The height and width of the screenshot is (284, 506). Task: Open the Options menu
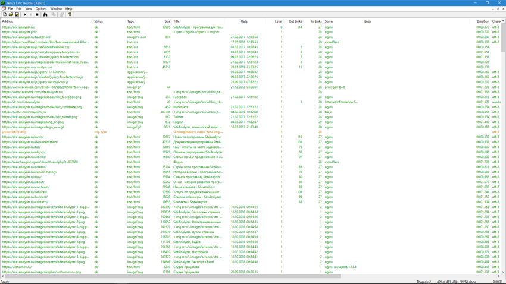pos(41,9)
